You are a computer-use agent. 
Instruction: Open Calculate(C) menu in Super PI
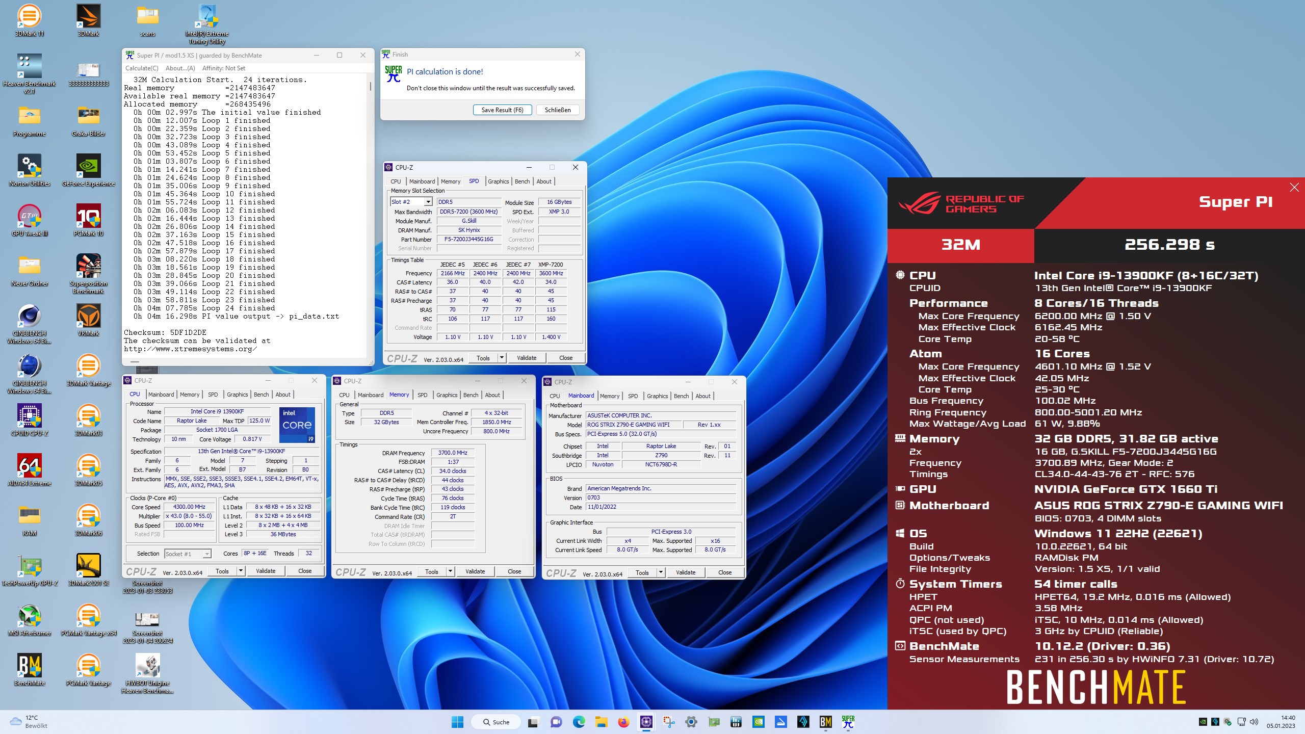pyautogui.click(x=142, y=68)
